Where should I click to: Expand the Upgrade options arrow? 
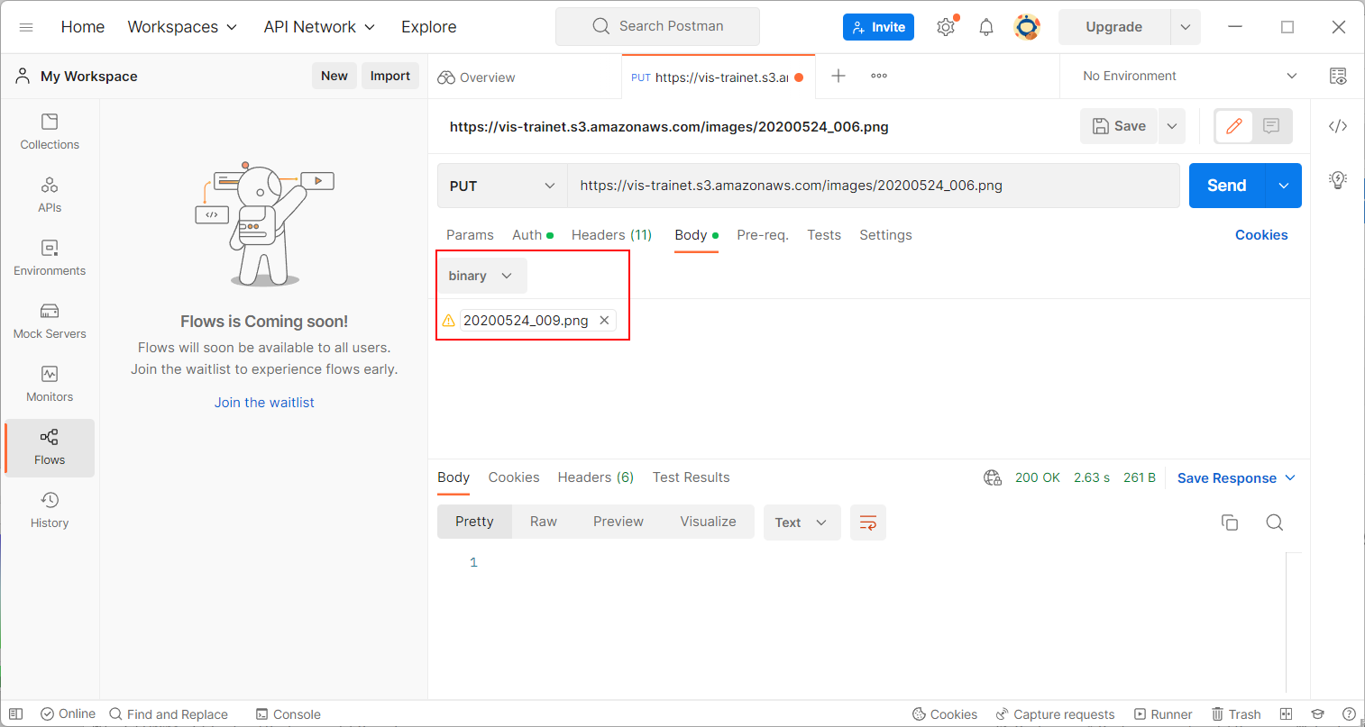click(x=1186, y=27)
